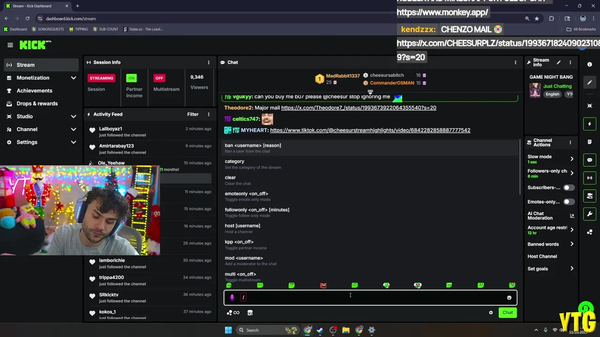This screenshot has height=337, width=600.
Task: Click the lightning bolt icon in right toolbar
Action: pyautogui.click(x=590, y=124)
